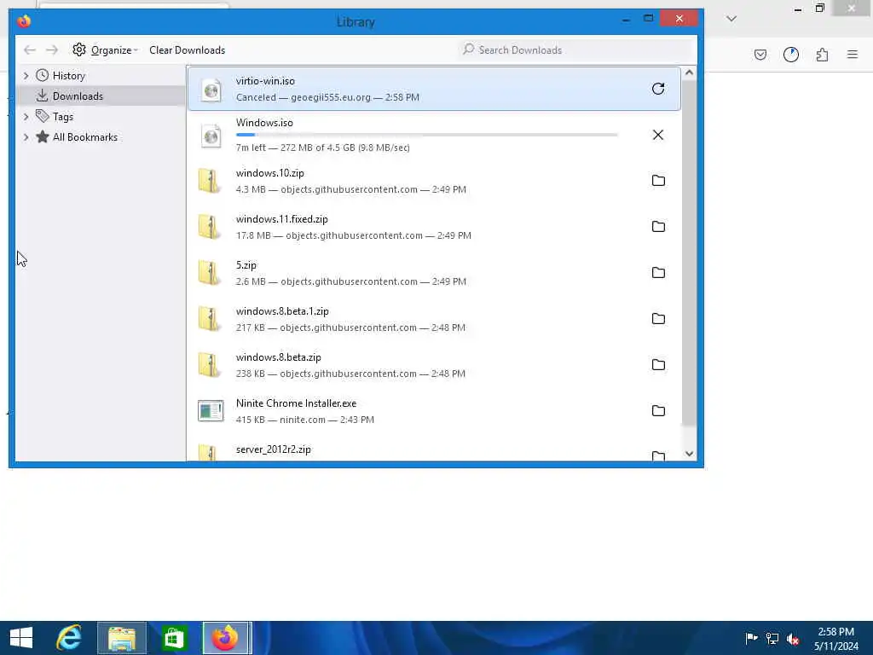Click the scroll down arrow in downloads list

[689, 454]
